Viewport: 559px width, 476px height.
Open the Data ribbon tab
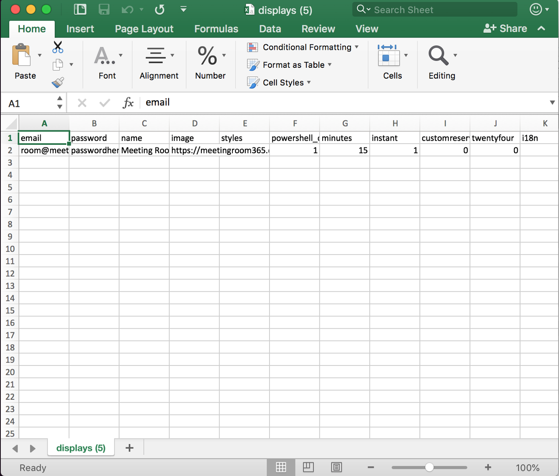(270, 28)
